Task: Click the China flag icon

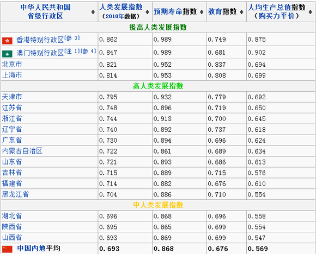Action: coord(7,249)
